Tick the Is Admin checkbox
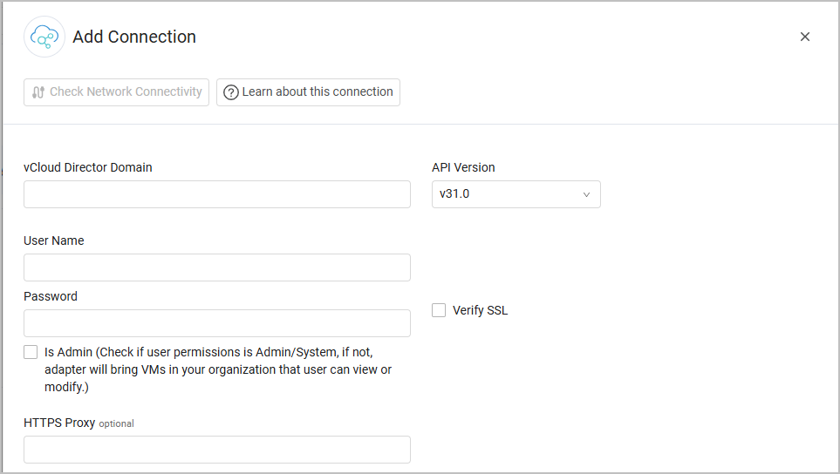 31,352
